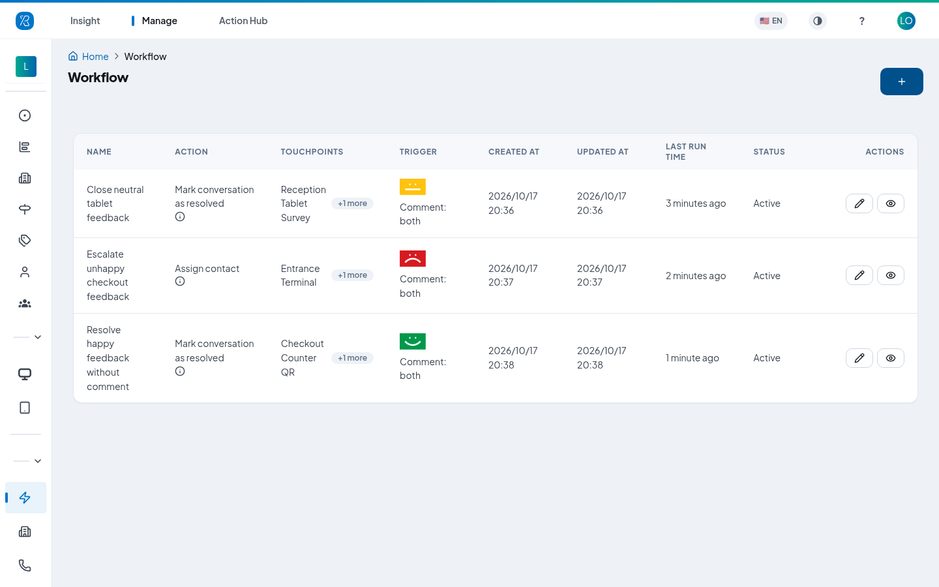This screenshot has width=939, height=587.
Task: Open the L workspace avatar in sidebar
Action: [x=26, y=67]
